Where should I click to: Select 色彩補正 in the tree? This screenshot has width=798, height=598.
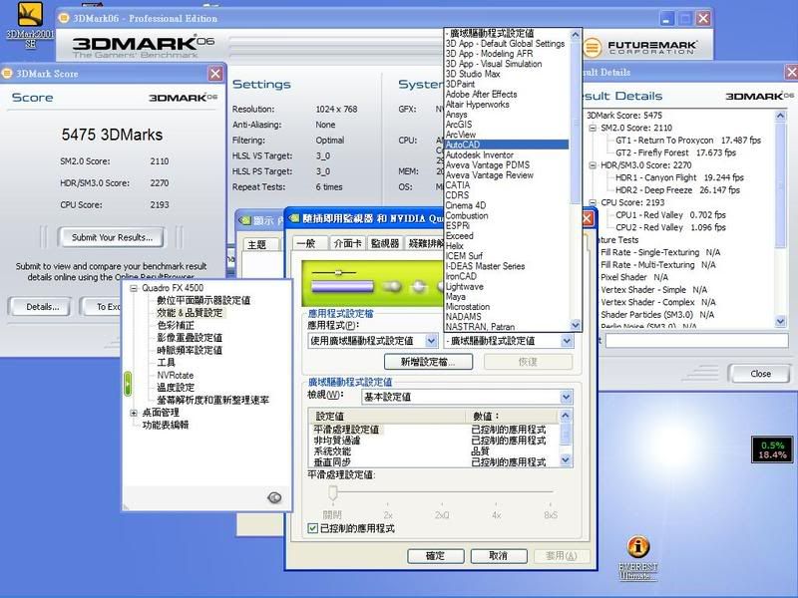coord(176,326)
